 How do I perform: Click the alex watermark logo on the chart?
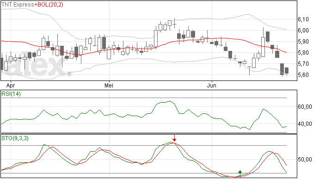click(37, 64)
